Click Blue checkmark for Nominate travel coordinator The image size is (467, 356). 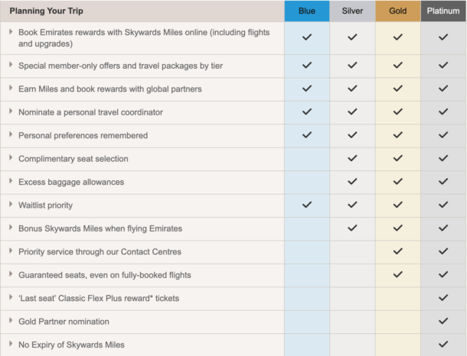click(x=307, y=112)
